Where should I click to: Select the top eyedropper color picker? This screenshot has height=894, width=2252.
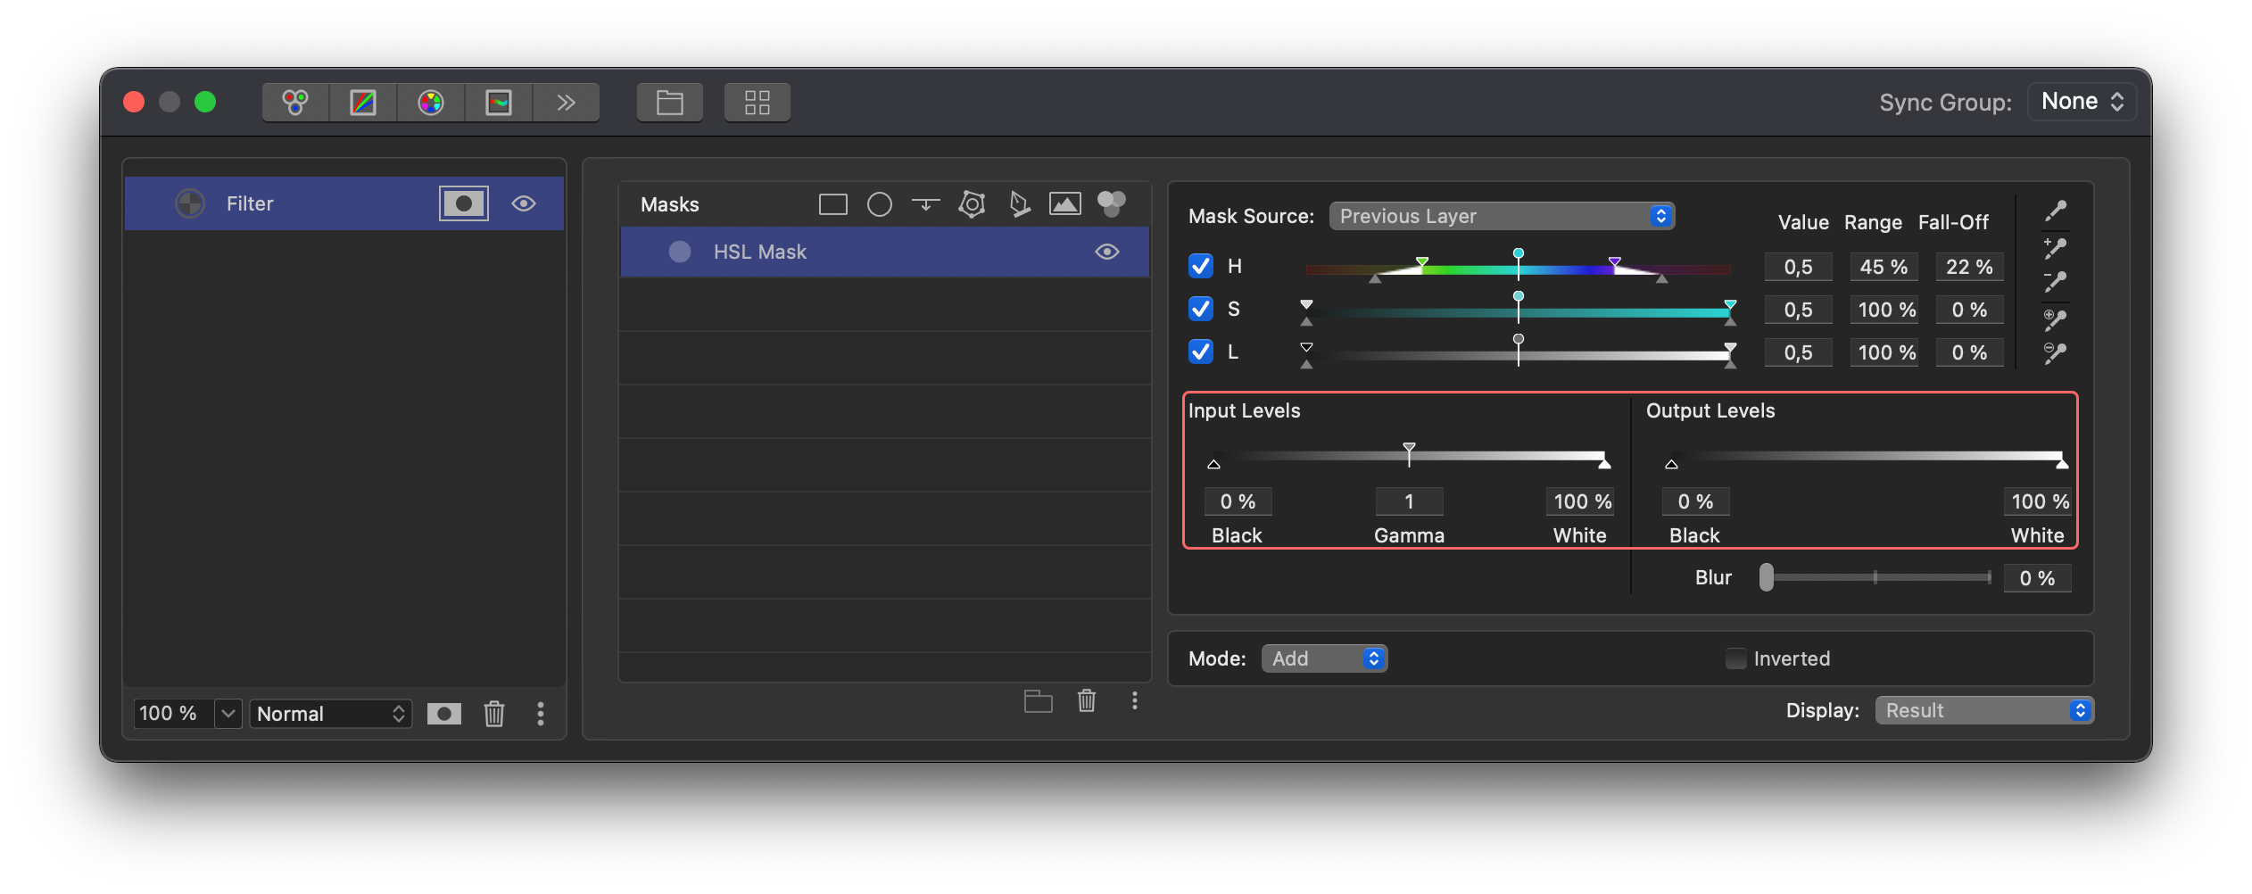click(2055, 211)
